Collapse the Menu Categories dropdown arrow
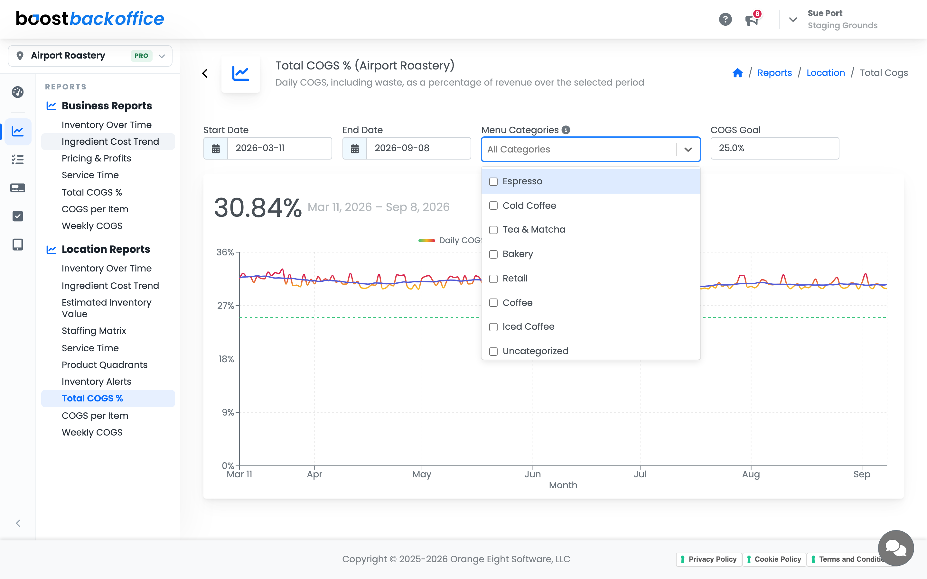927x579 pixels. pyautogui.click(x=688, y=149)
